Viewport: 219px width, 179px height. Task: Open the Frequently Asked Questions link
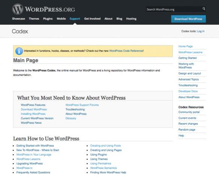click(x=33, y=173)
